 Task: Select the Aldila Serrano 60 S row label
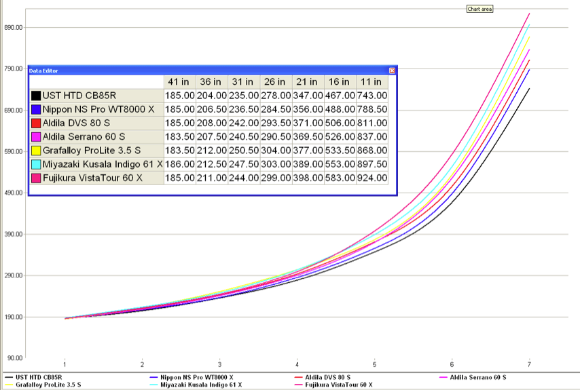pos(96,137)
